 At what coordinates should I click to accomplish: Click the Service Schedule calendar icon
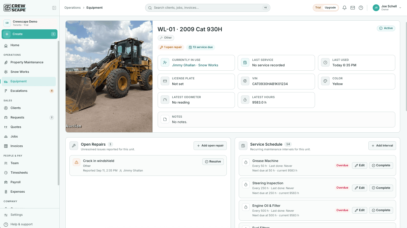pyautogui.click(x=243, y=146)
